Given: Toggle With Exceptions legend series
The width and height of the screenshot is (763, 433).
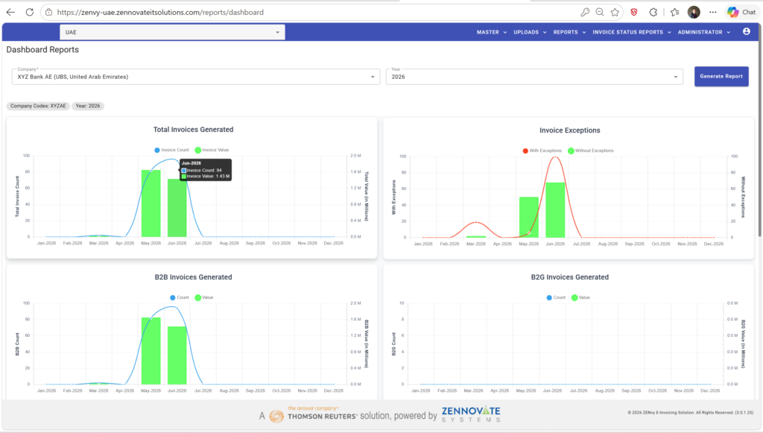Looking at the screenshot, I should tap(542, 151).
